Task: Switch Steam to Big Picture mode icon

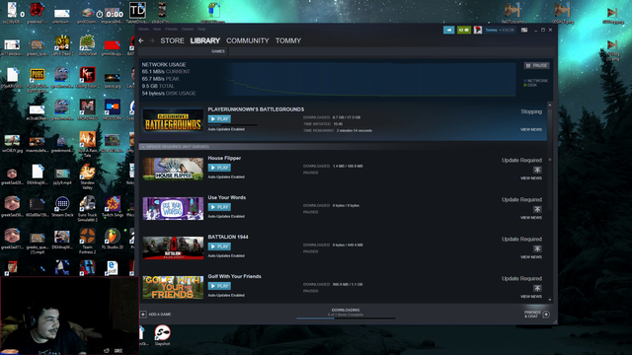Action: click(x=524, y=31)
